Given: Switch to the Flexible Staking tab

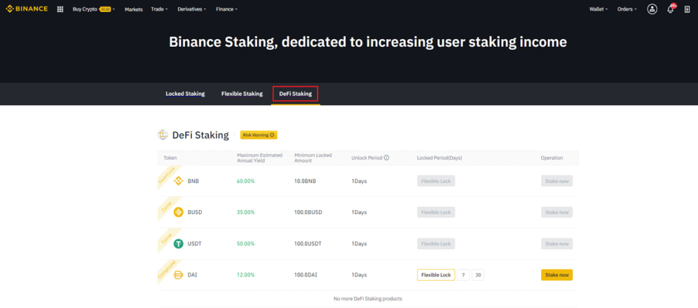Looking at the screenshot, I should pos(242,94).
